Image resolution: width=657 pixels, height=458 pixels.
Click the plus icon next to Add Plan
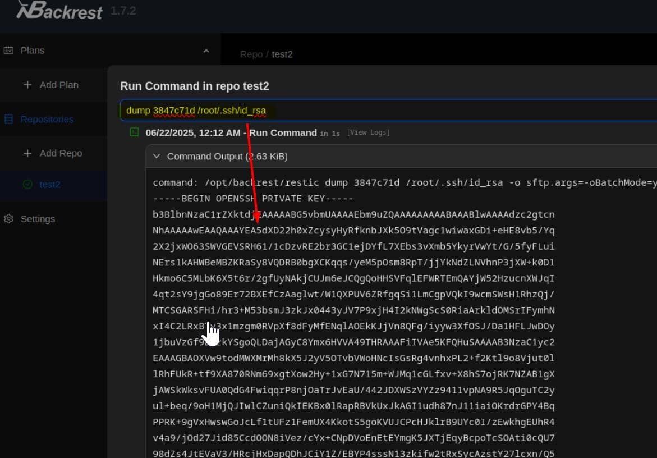click(x=27, y=85)
